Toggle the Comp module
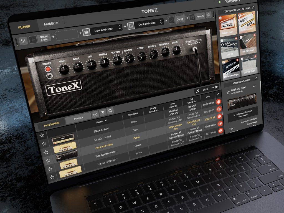 tap(177, 20)
